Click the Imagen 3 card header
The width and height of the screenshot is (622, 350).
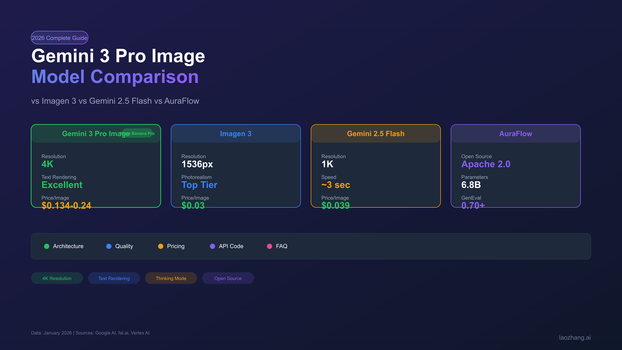[x=236, y=134]
